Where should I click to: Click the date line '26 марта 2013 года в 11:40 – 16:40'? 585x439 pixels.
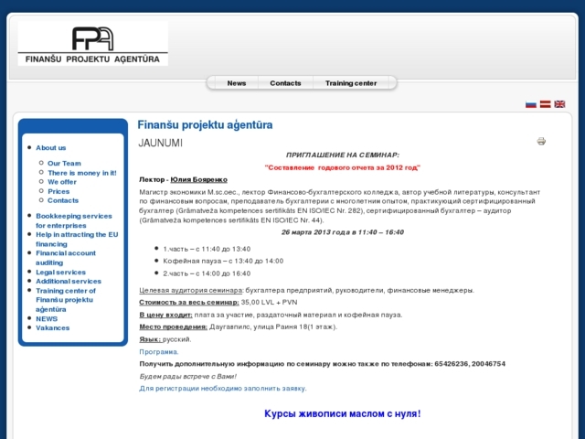(343, 232)
